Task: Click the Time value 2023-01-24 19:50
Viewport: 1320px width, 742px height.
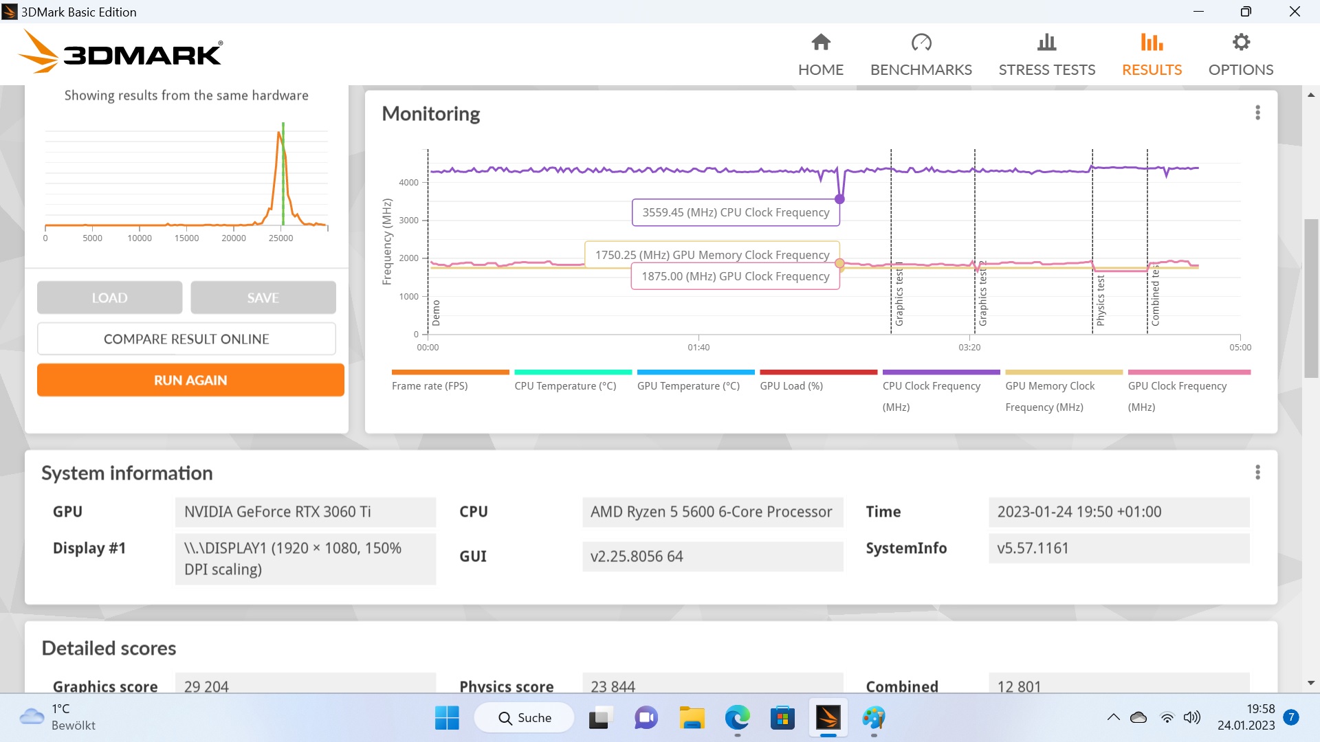Action: pyautogui.click(x=1119, y=512)
